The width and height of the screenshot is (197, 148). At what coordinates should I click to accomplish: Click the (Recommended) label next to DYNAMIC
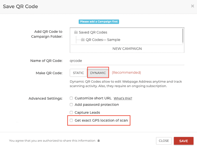(126, 73)
